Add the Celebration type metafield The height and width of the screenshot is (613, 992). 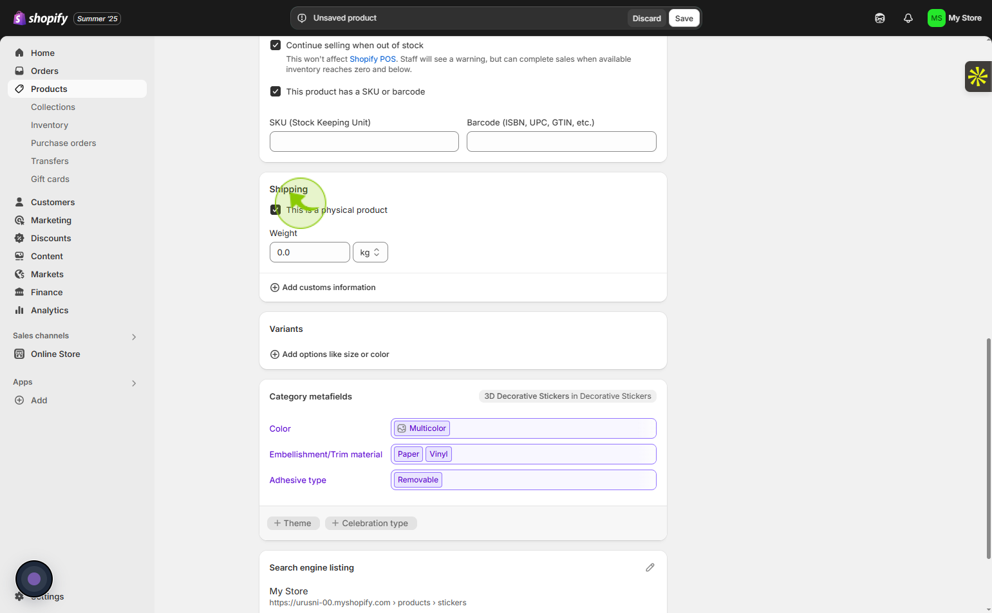click(x=371, y=523)
